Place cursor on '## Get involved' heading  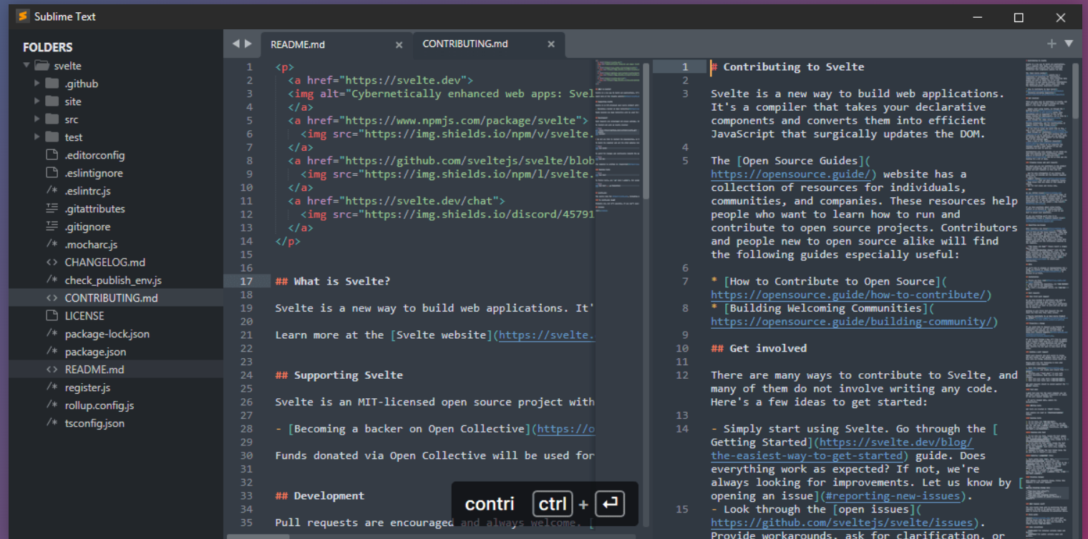[x=759, y=348]
